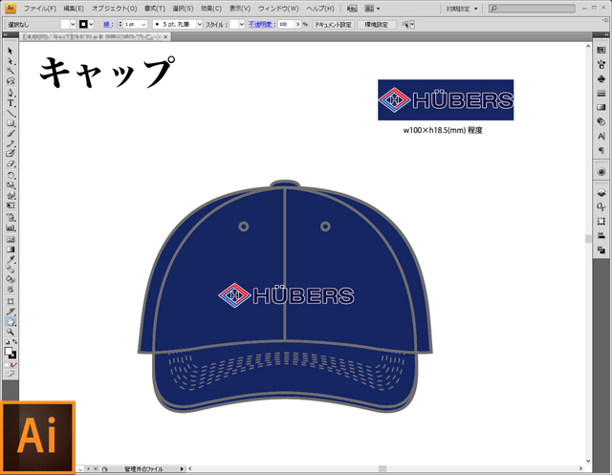Open the Layers panel icon
The width and height of the screenshot is (612, 475).
click(601, 193)
